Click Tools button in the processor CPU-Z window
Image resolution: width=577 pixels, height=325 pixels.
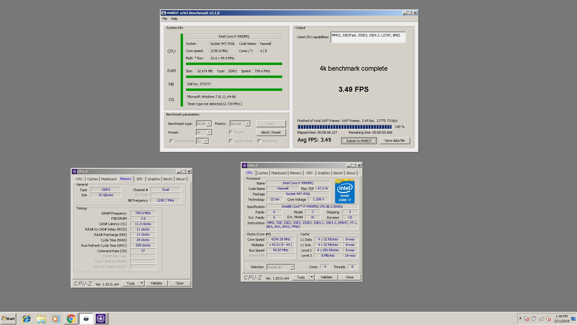tap(301, 277)
